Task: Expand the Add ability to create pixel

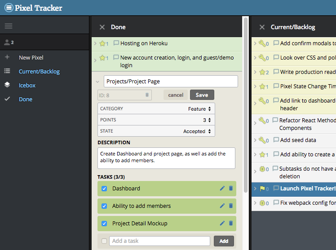Action: tap(255, 155)
